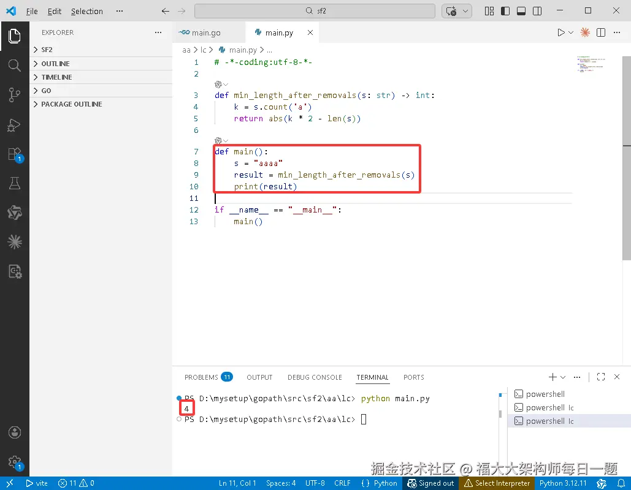Go back with the navigation arrow
This screenshot has width=631, height=490.
(166, 11)
